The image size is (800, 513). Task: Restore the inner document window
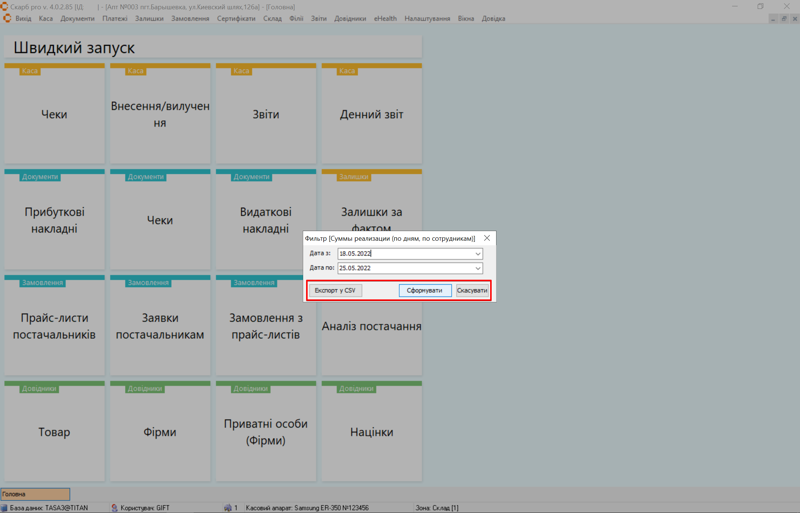pyautogui.click(x=784, y=19)
